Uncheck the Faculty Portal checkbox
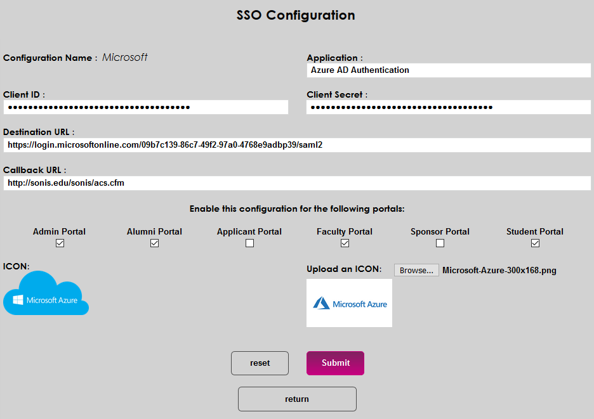 (x=345, y=243)
